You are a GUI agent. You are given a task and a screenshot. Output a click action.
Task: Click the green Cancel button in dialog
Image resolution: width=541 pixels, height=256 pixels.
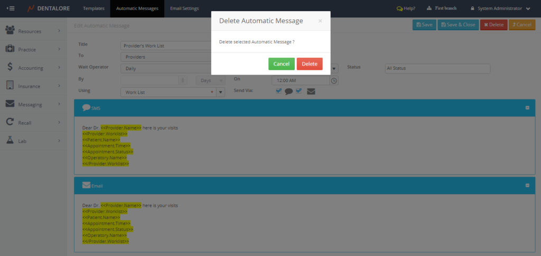[281, 64]
